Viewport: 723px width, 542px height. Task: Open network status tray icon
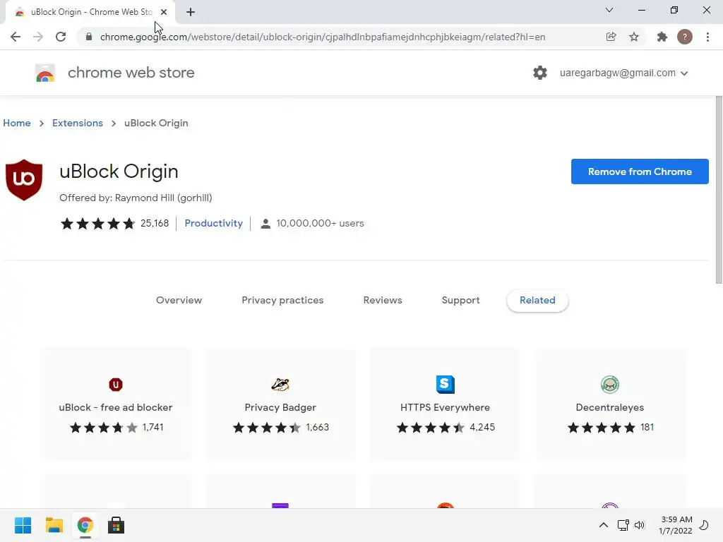tap(623, 525)
